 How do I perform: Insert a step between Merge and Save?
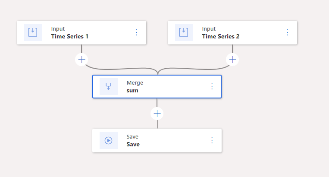157,113
